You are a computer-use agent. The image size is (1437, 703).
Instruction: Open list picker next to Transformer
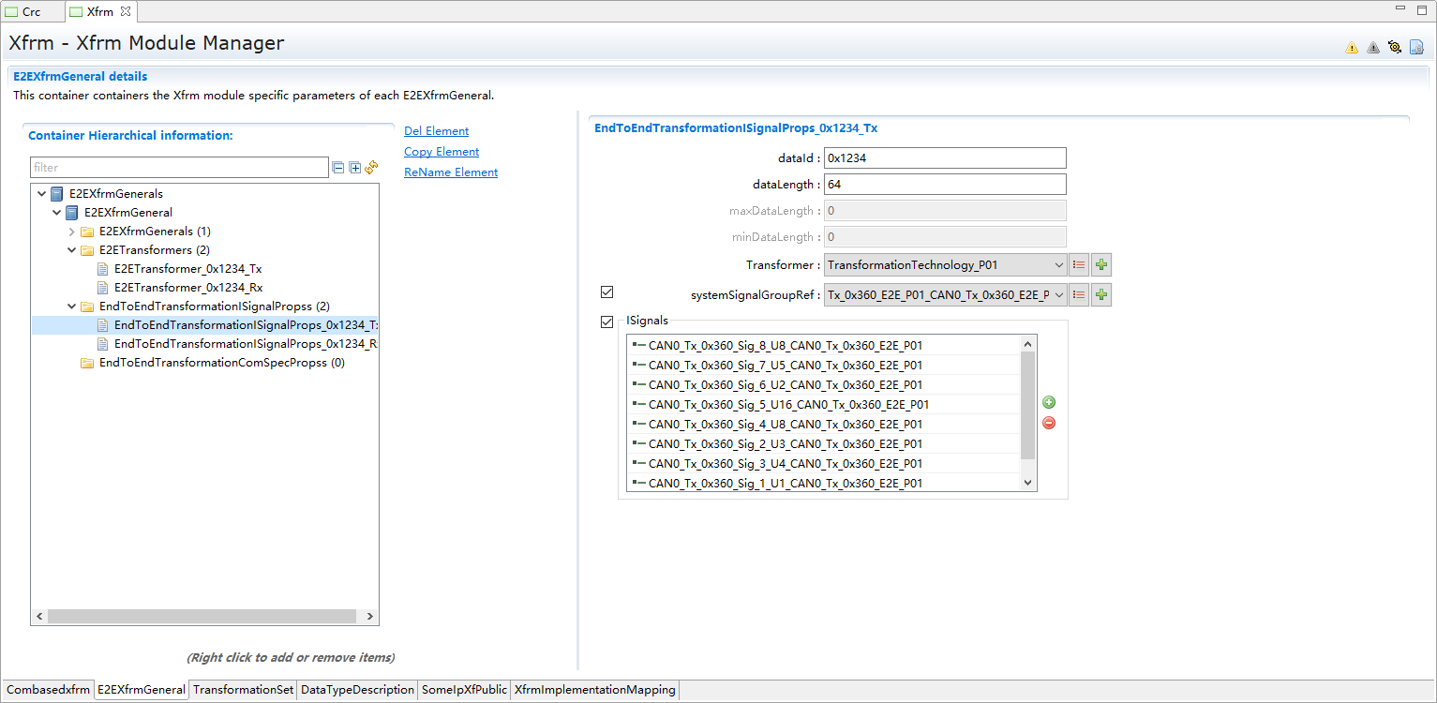click(1079, 265)
